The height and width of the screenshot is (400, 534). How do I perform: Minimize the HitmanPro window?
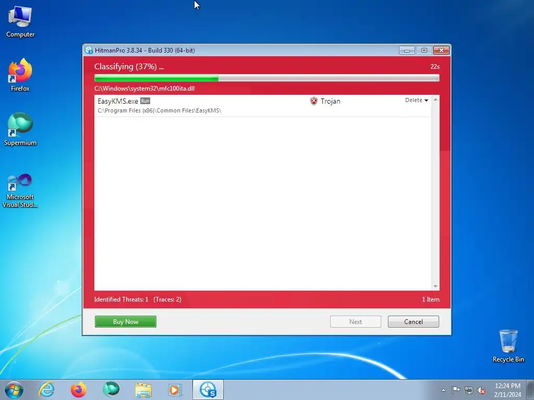tap(407, 51)
